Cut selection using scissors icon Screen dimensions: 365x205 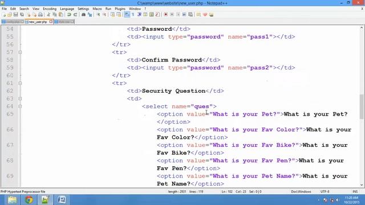point(48,15)
